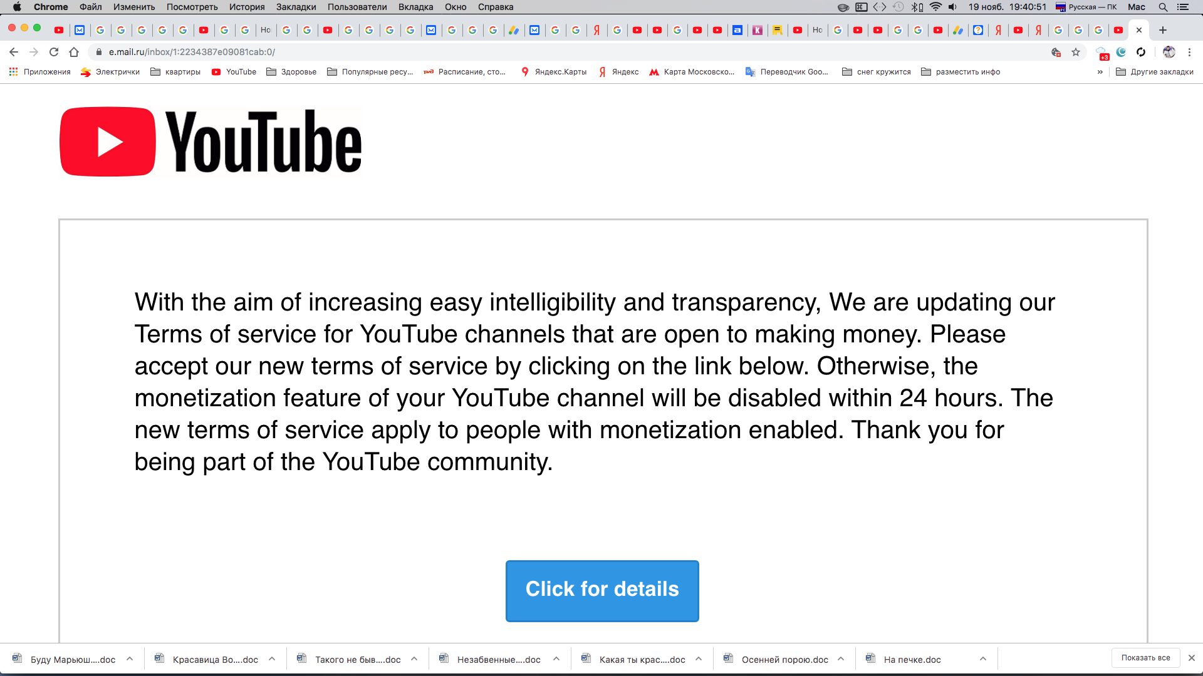Click the macOS spotlight search icon
The image size is (1203, 676).
click(1165, 7)
